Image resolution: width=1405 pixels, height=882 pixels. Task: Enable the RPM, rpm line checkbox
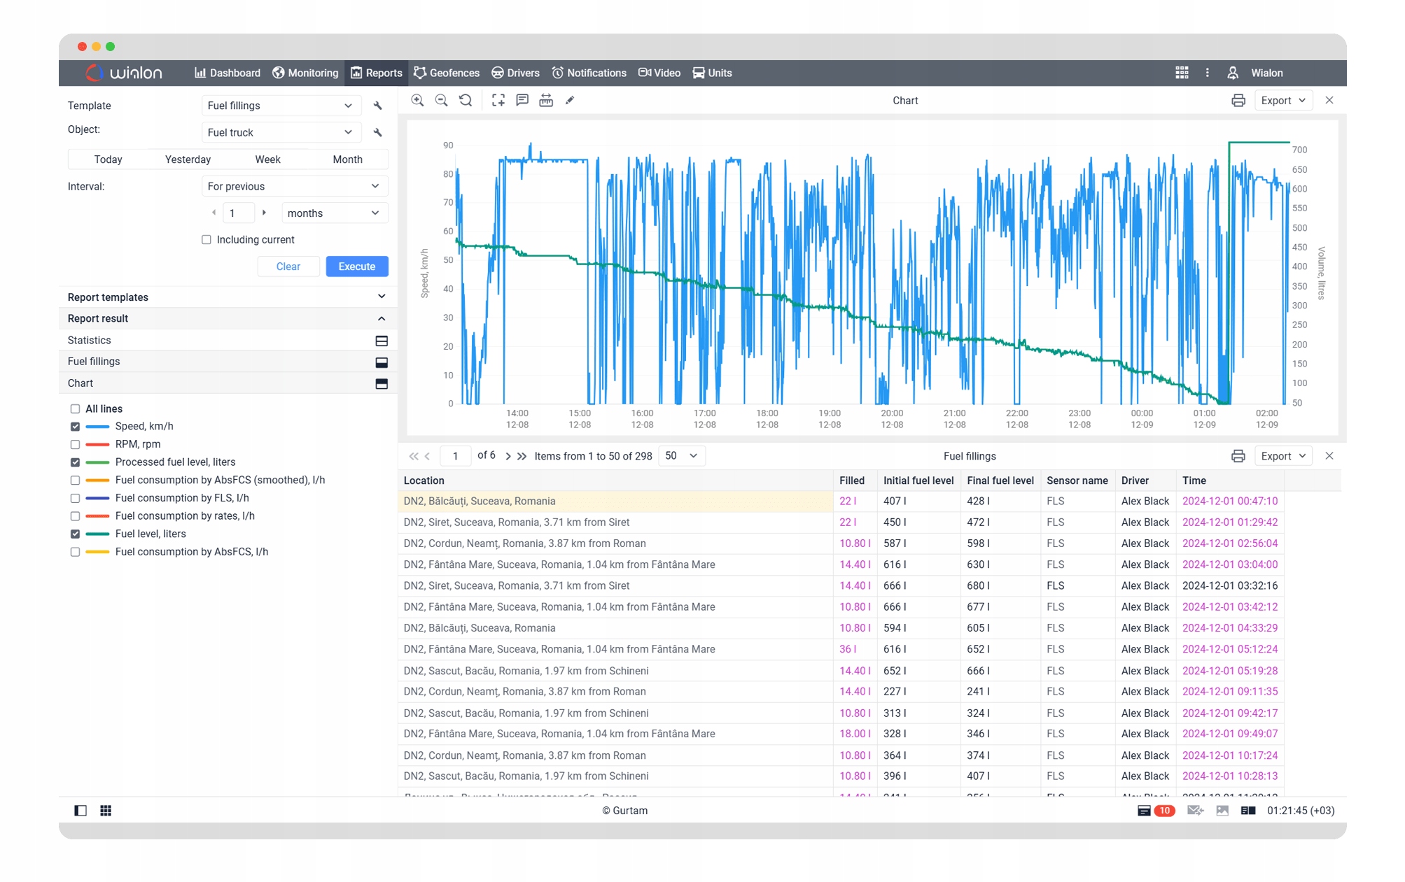click(75, 444)
